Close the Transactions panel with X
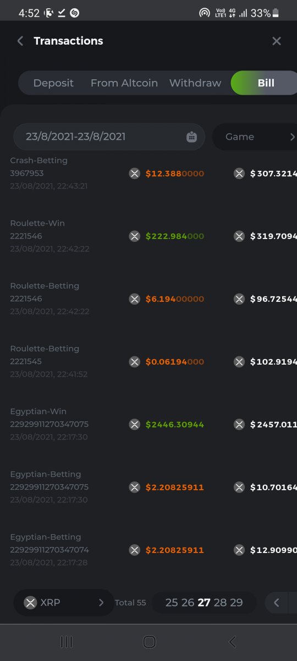 277,41
